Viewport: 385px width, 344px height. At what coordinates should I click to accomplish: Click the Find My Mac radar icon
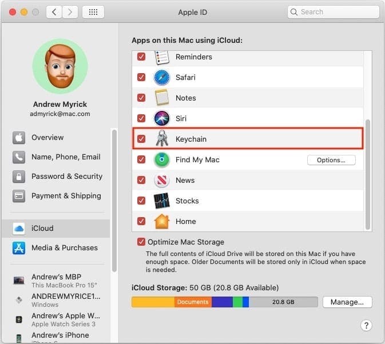162,159
